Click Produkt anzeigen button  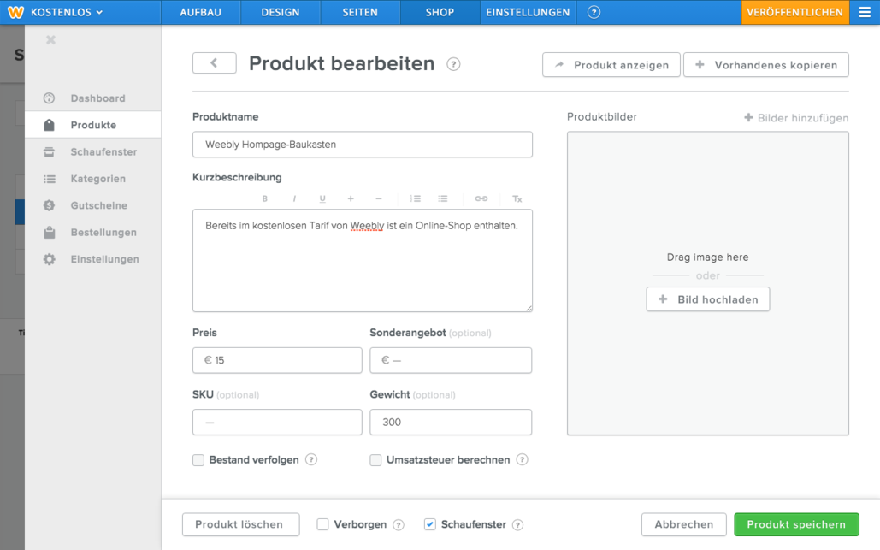(611, 64)
